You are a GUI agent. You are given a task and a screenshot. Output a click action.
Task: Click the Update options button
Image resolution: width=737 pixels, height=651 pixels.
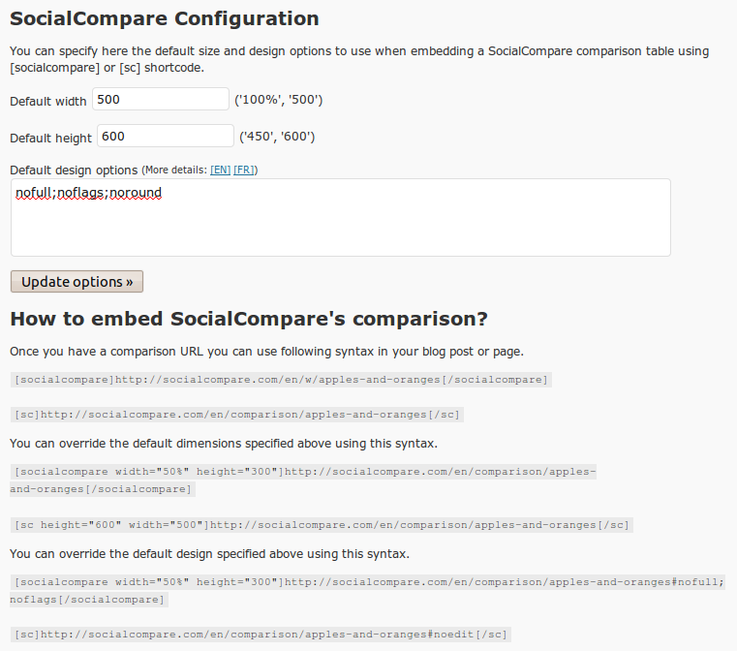[x=77, y=282]
